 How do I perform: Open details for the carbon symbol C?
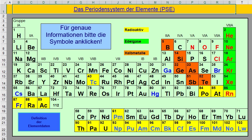tap(180, 47)
